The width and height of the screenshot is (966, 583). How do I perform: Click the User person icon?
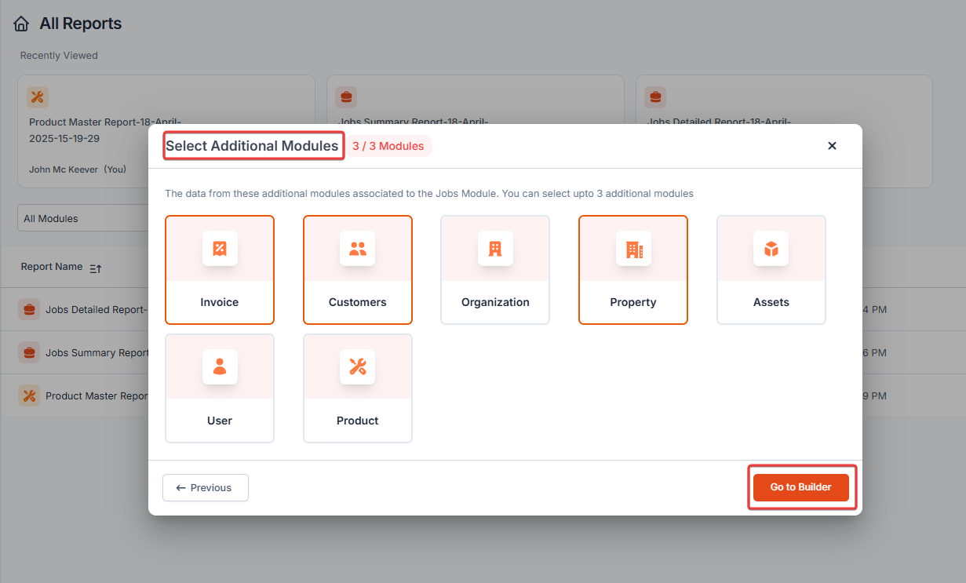(x=220, y=366)
